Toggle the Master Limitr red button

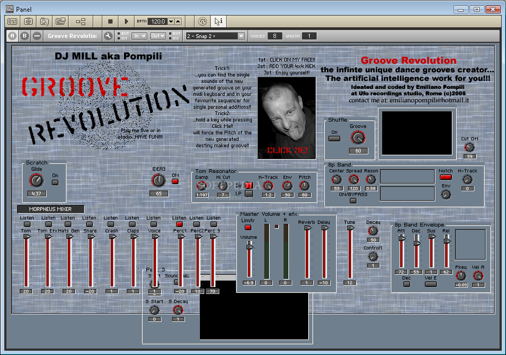point(248,228)
